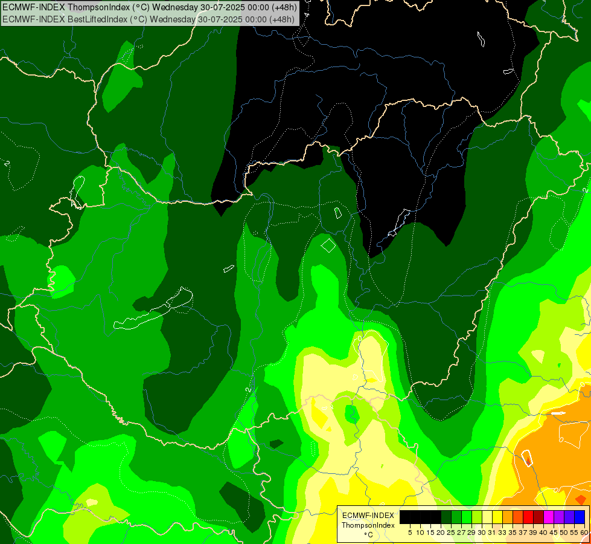Pick the red 37–39 legend swatch
This screenshot has width=591, height=544.
pos(528,517)
